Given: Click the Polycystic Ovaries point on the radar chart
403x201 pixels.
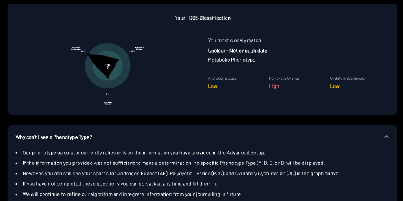Looking at the screenshot, I should tap(117, 60).
